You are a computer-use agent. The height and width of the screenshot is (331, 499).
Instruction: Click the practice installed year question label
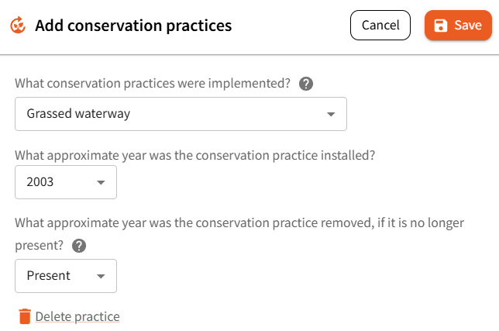[x=195, y=154]
